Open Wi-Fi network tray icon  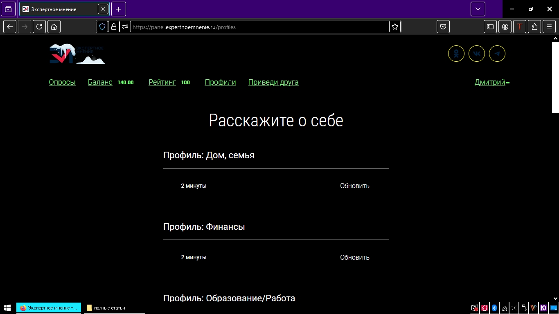tap(504, 308)
